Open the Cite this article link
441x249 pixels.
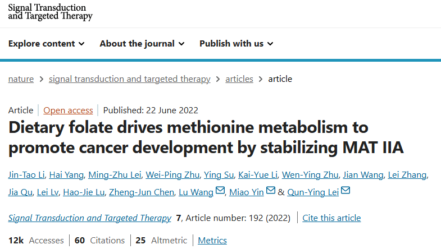[x=331, y=218]
